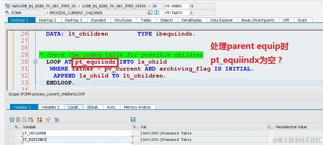This screenshot has width=323, height=145.
Task: Click the SAPLCRM_EQ_HIER_TO_OBJ_STRU_OS program field
Action: [x=44, y=6]
